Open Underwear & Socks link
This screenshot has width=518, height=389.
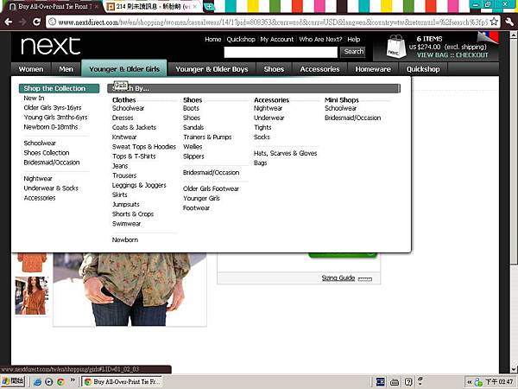tap(51, 188)
